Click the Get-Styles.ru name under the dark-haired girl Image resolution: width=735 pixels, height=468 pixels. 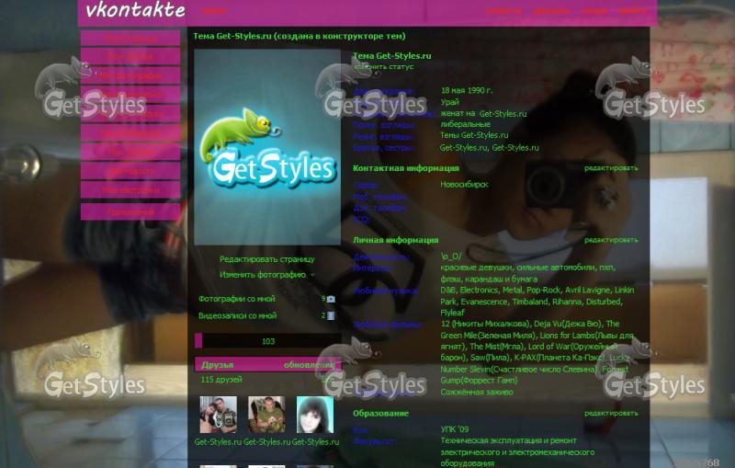tap(315, 441)
